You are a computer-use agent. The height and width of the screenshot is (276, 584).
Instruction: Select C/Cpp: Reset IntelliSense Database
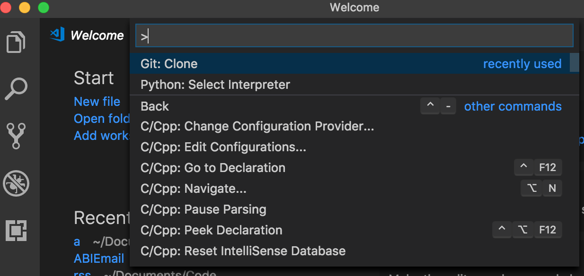243,251
